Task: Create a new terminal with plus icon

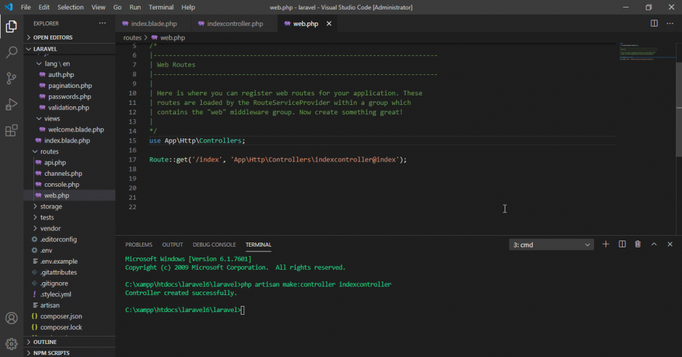Action: point(606,244)
